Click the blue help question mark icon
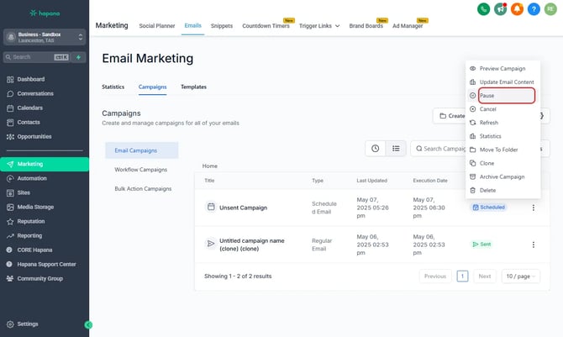This screenshot has height=337, width=563. click(535, 9)
